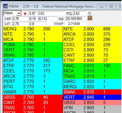Click the window title FNMA 2.79 -- 2.8
This screenshot has height=113, width=122.
23,6
